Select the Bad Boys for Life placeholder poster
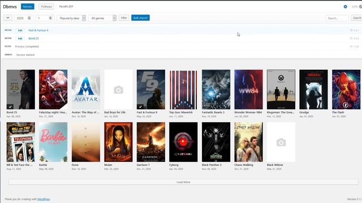The height and width of the screenshot is (203, 362). pos(118,90)
